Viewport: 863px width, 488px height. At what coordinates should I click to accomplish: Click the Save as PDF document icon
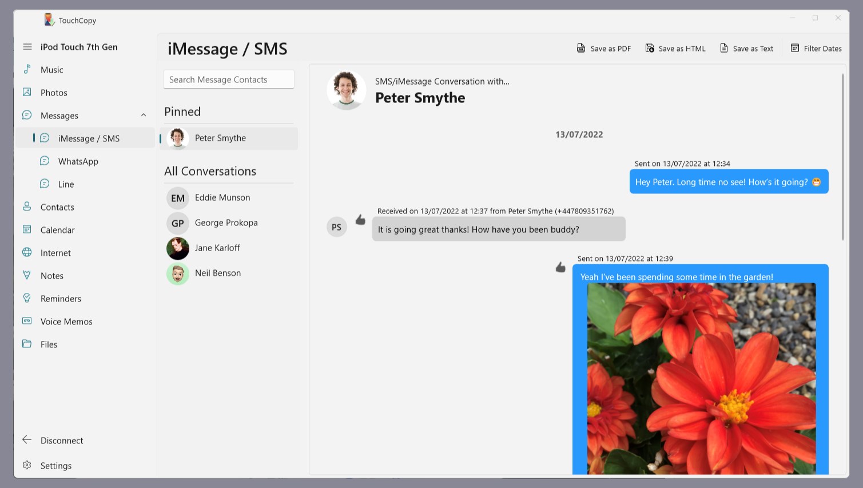pyautogui.click(x=581, y=48)
